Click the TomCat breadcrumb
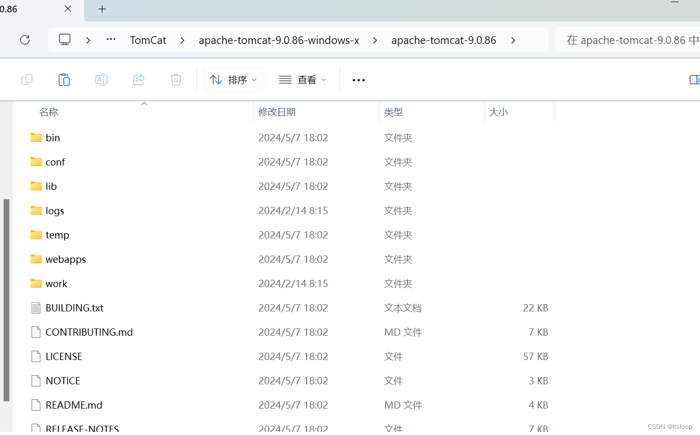 click(x=148, y=40)
